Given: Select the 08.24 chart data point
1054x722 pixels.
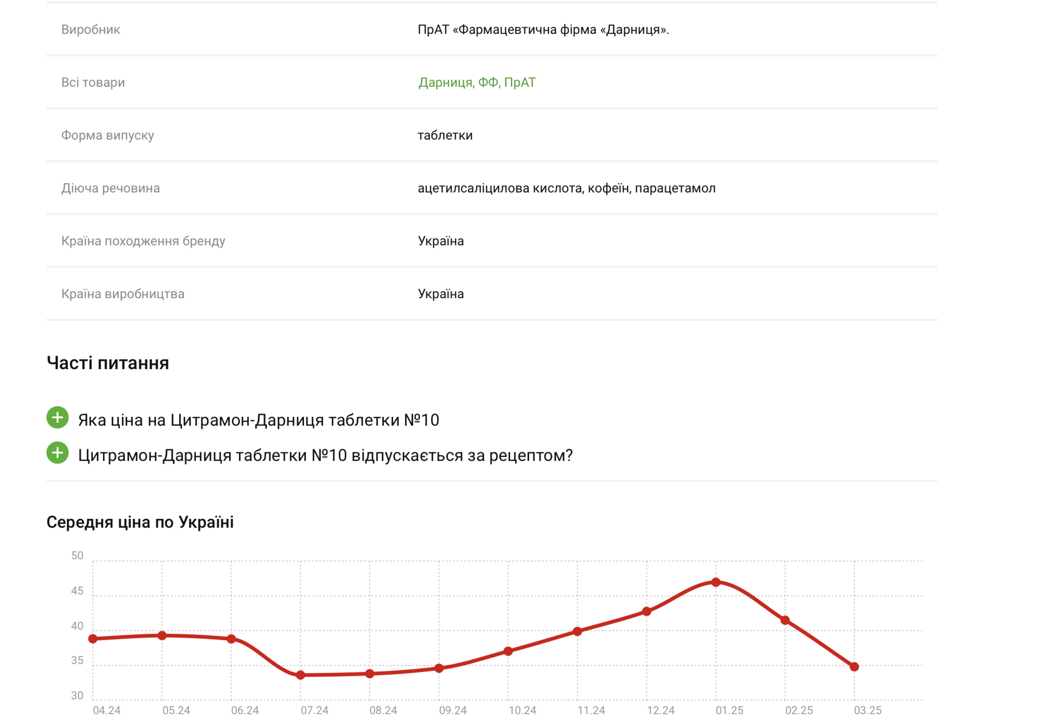Looking at the screenshot, I should 370,674.
